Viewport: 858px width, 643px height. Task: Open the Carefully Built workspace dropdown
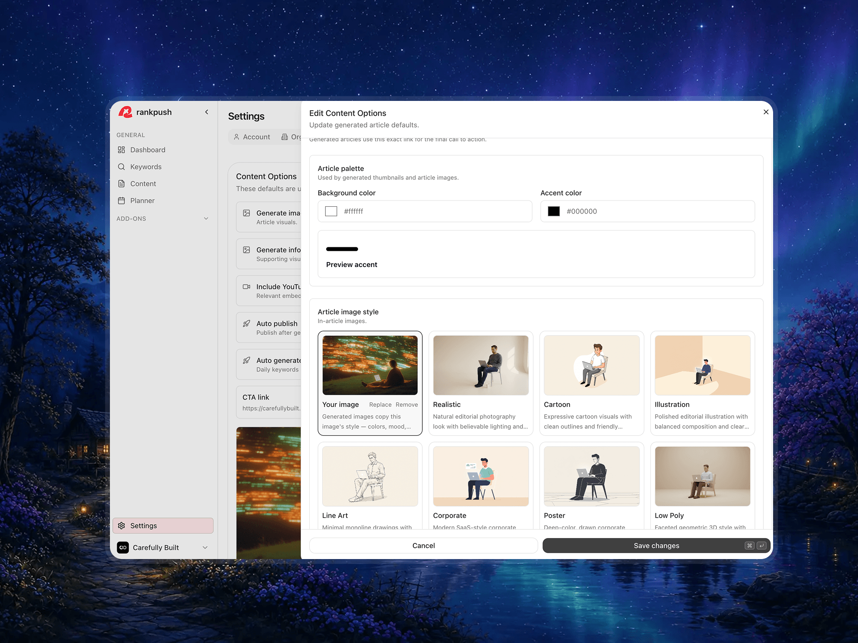pos(205,547)
